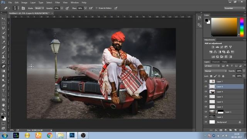The image size is (247, 139).
Task: Hide Layer 4 using its eye icon
Action: [x=206, y=92]
